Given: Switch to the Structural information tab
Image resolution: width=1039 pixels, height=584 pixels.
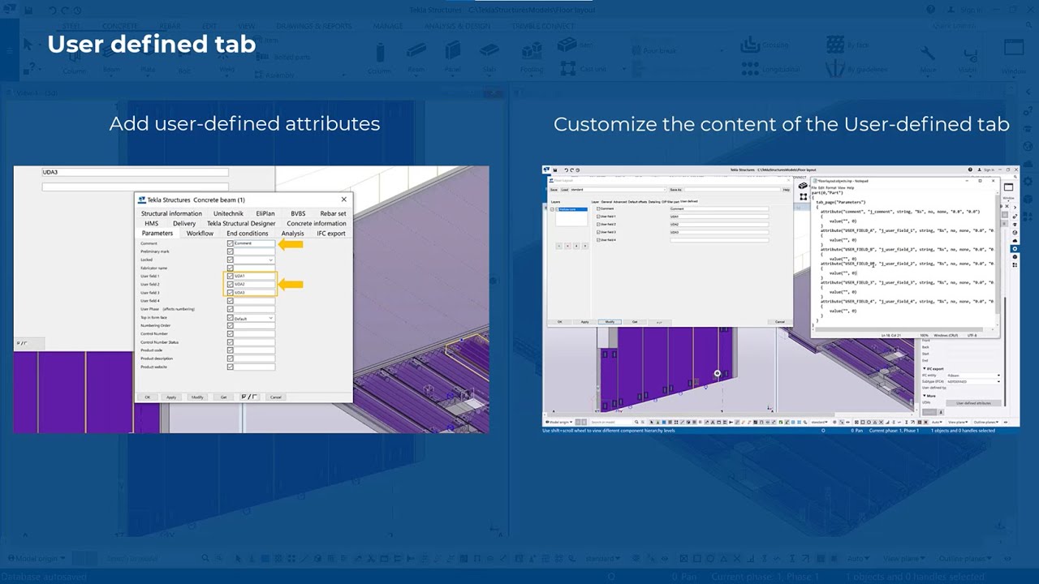Looking at the screenshot, I should pos(171,213).
